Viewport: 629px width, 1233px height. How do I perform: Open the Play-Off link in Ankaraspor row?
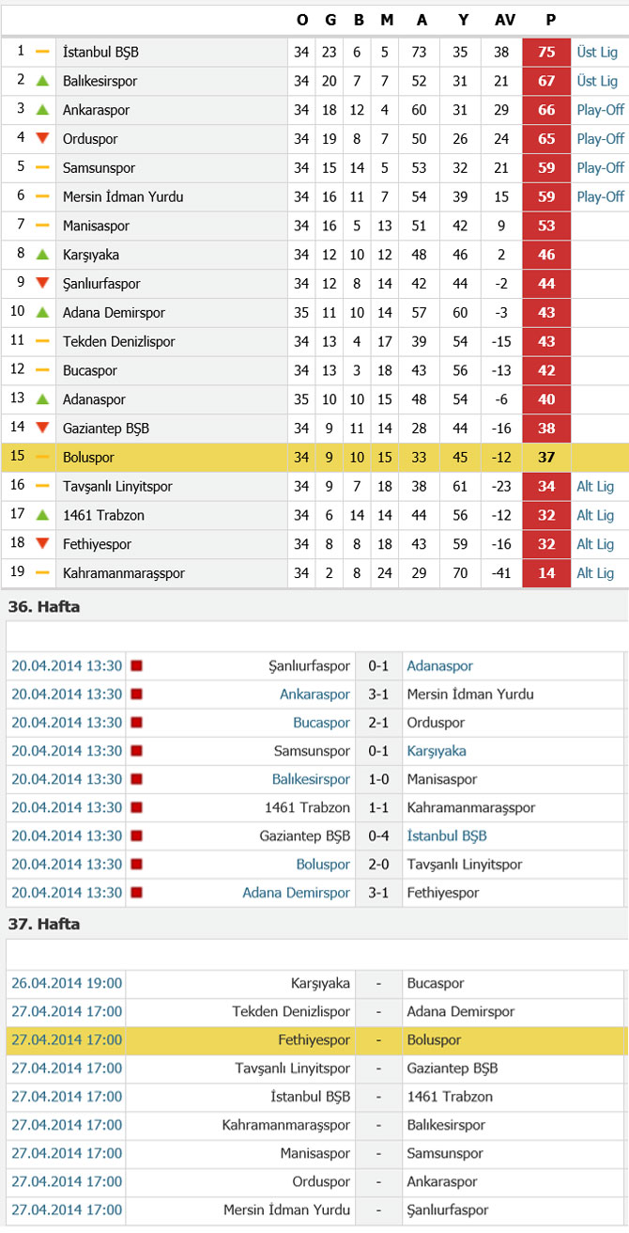601,111
